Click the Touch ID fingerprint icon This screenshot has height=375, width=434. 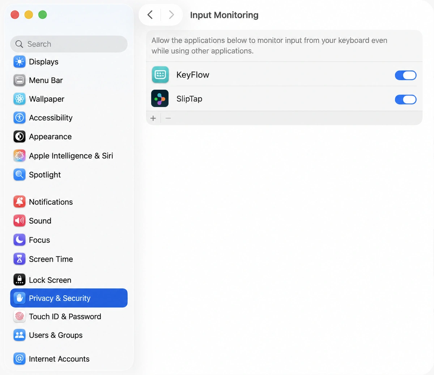point(20,316)
